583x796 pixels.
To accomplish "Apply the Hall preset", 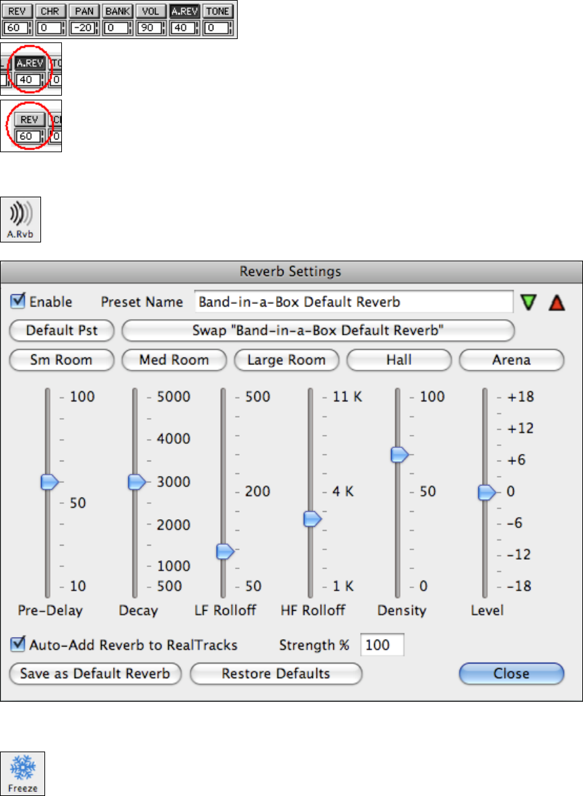I will 399,360.
